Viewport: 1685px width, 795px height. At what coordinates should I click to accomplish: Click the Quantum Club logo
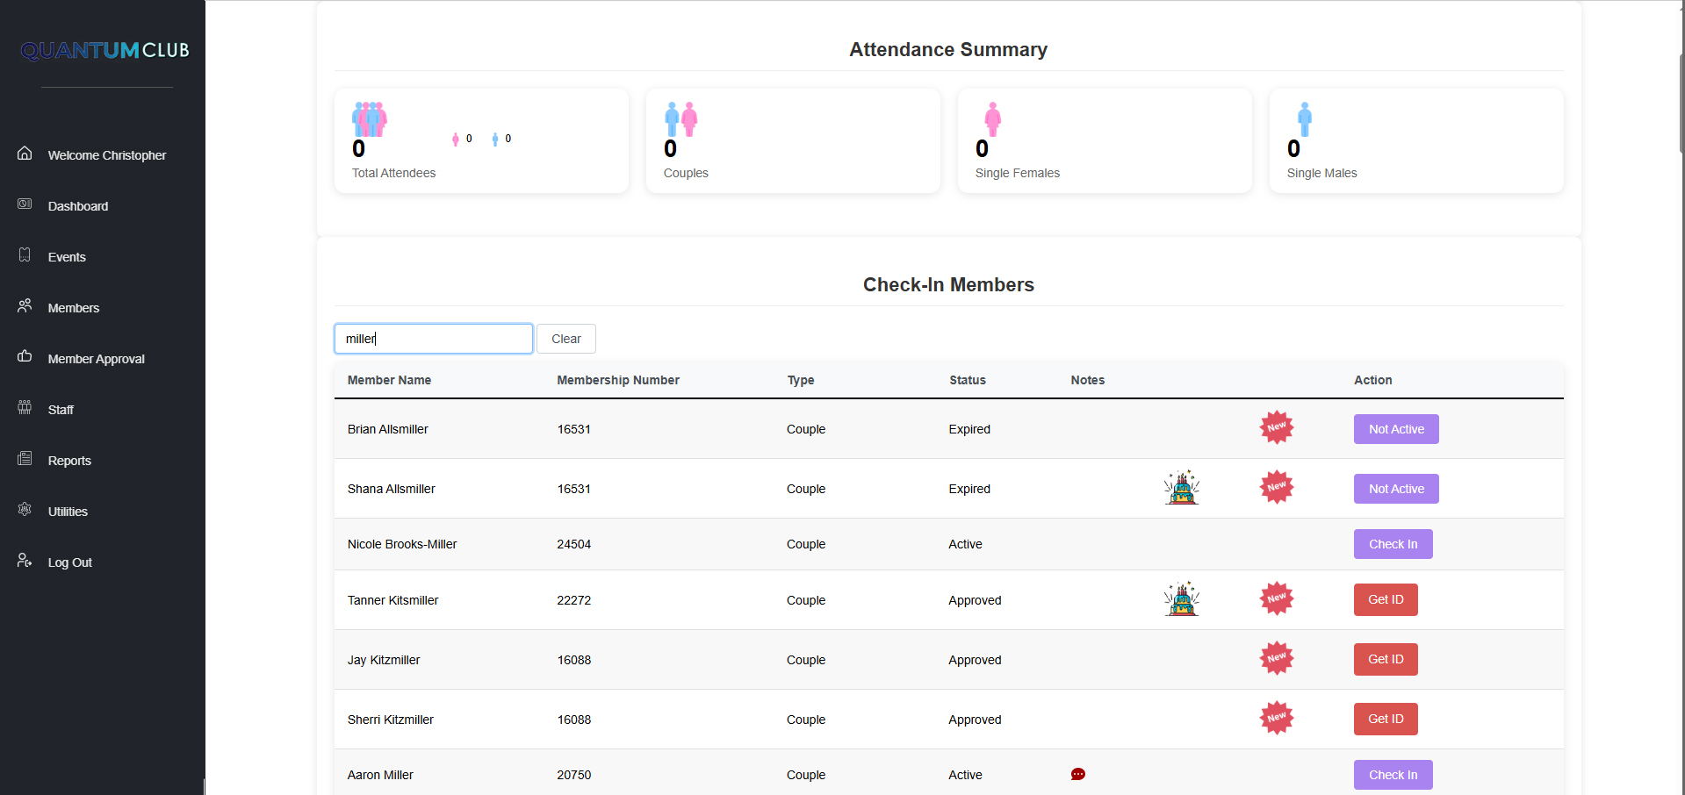tap(105, 51)
